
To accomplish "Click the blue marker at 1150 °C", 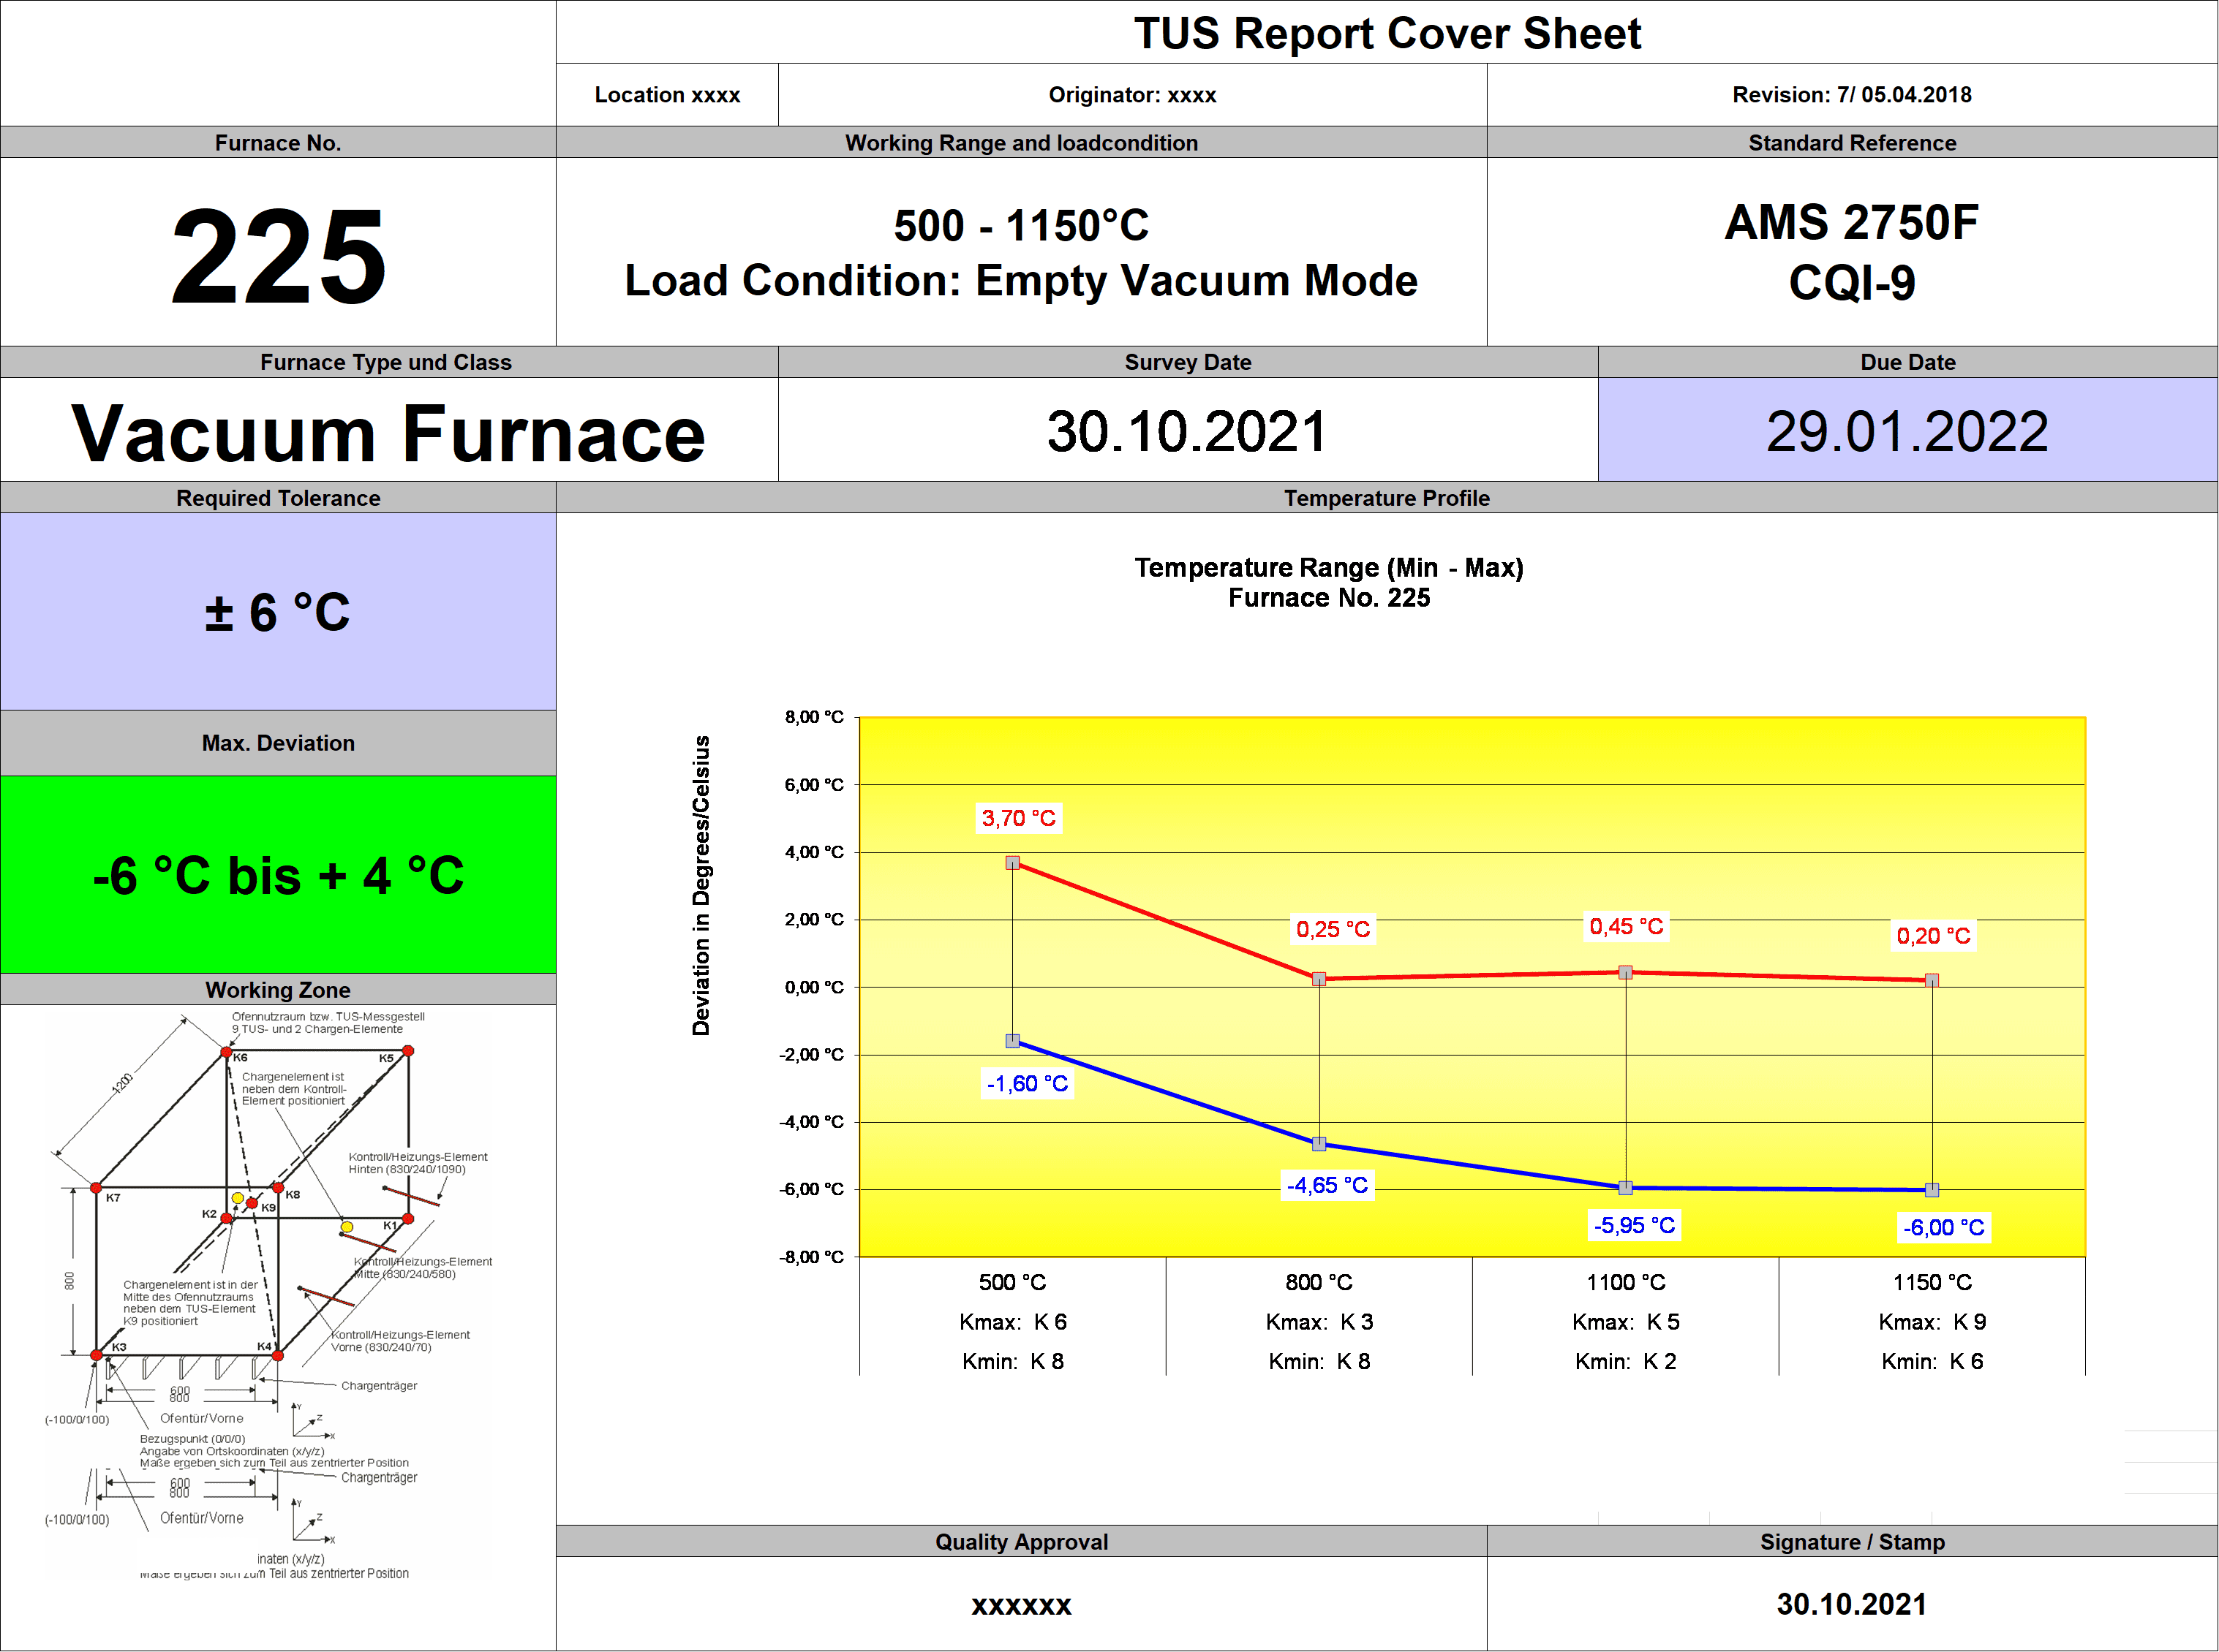I will 1932,1190.
